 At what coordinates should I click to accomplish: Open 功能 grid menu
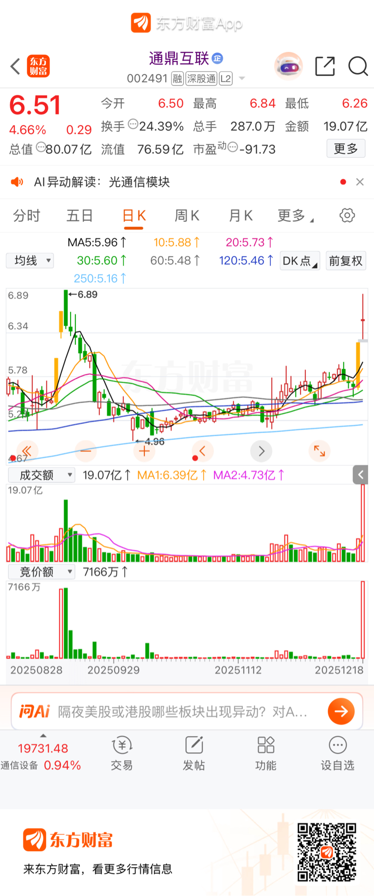pos(265,753)
